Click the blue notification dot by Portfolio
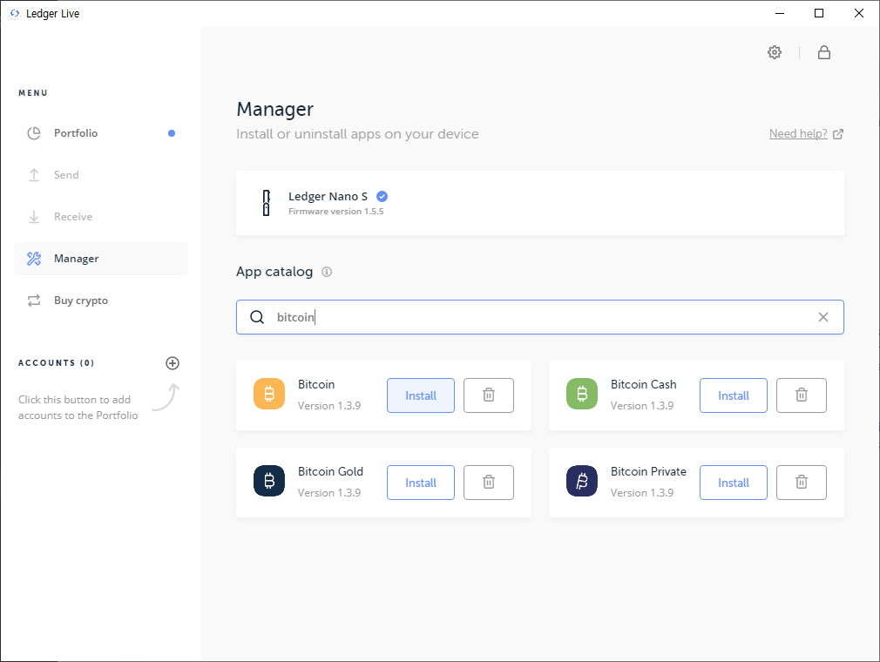The width and height of the screenshot is (880, 662). (x=172, y=133)
